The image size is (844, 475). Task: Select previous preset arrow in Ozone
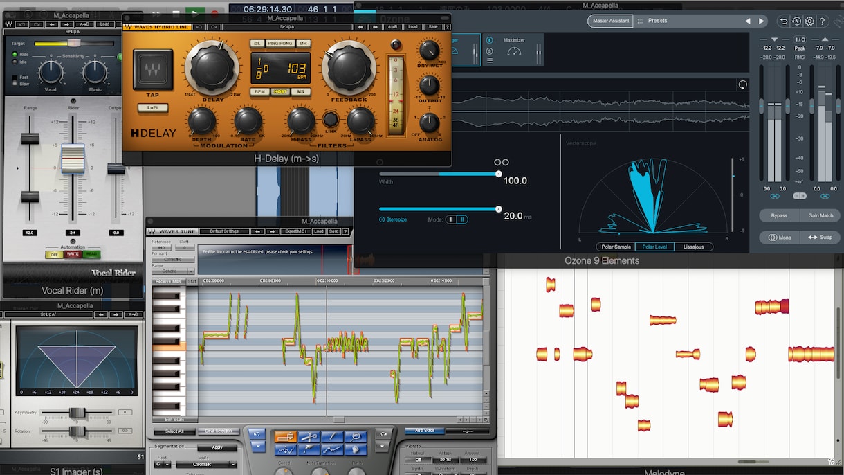tap(748, 21)
